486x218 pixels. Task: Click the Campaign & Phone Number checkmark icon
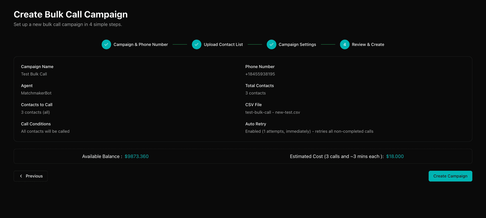pos(106,45)
